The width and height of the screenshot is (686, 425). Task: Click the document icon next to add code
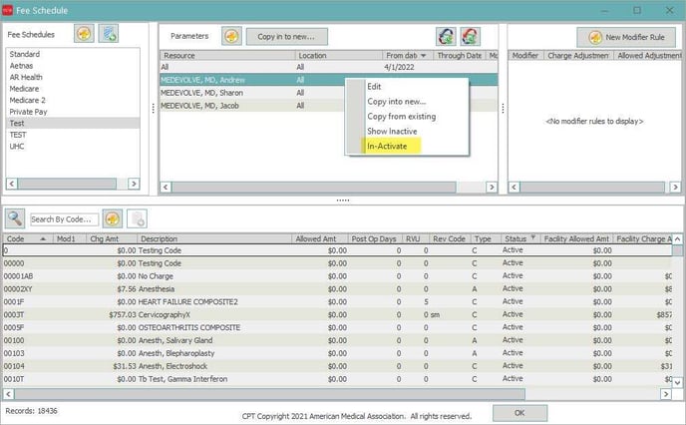coord(138,217)
